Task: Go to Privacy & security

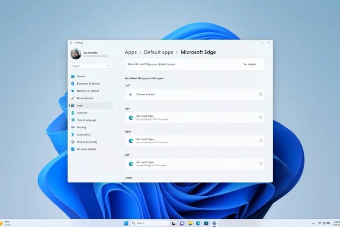Action: [x=91, y=142]
